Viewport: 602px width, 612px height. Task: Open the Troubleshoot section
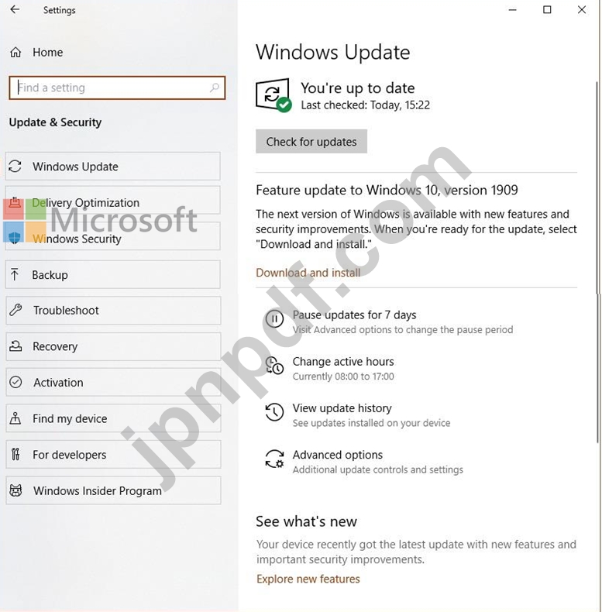click(x=113, y=311)
